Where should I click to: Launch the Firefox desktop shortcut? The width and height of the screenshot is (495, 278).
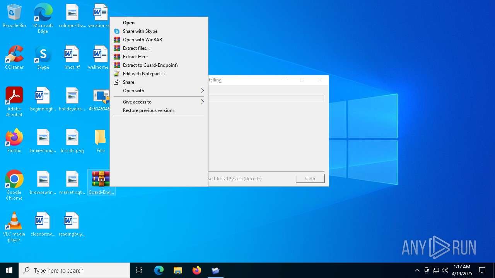(x=14, y=141)
